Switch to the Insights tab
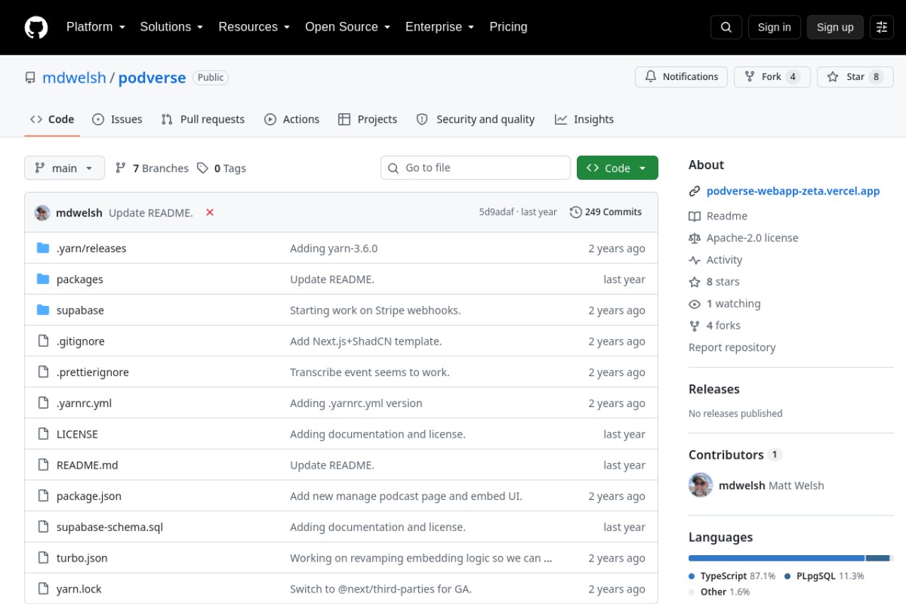The width and height of the screenshot is (906, 604). (x=584, y=120)
